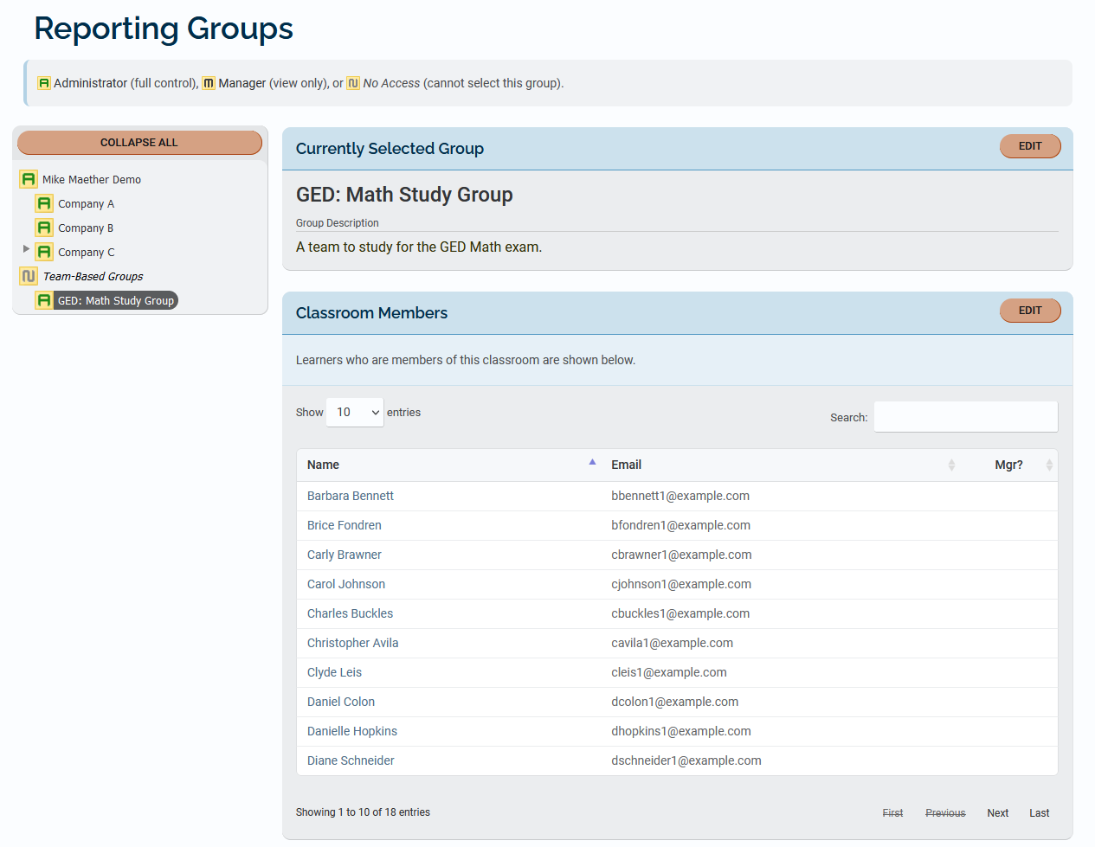Edit the Classroom Members list

pos(1030,311)
